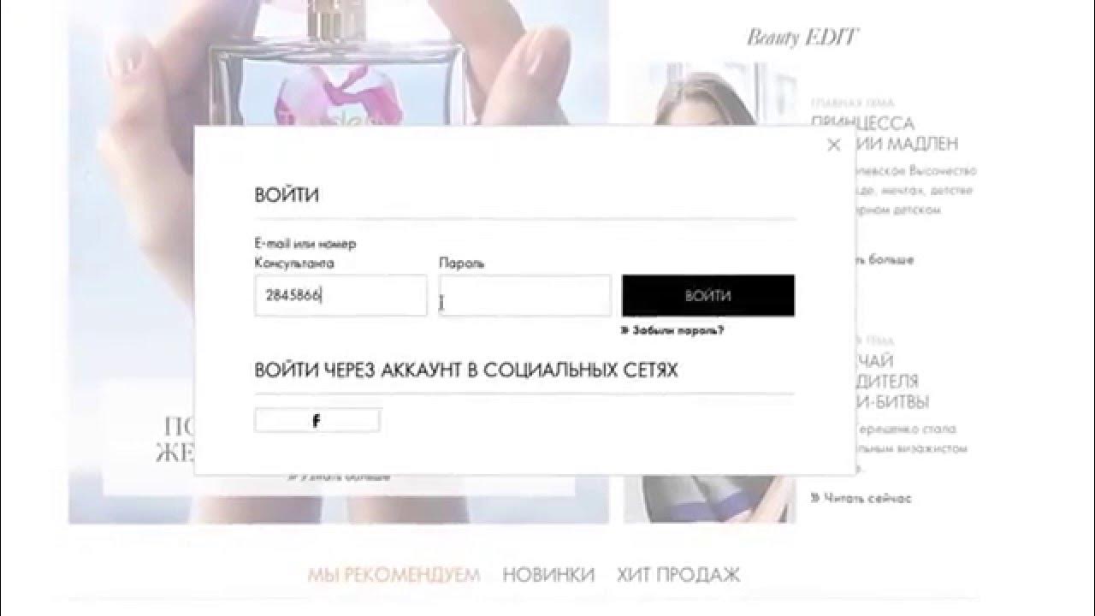Select the МЫ РЕКОМЕНДУЕМ tab
This screenshot has width=1095, height=616.
394,575
